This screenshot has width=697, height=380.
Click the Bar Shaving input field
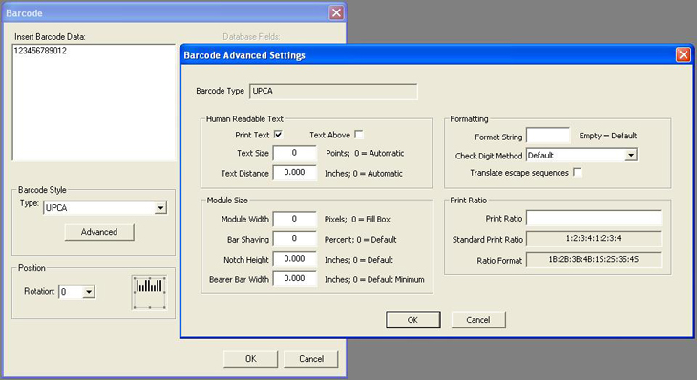[x=294, y=239]
